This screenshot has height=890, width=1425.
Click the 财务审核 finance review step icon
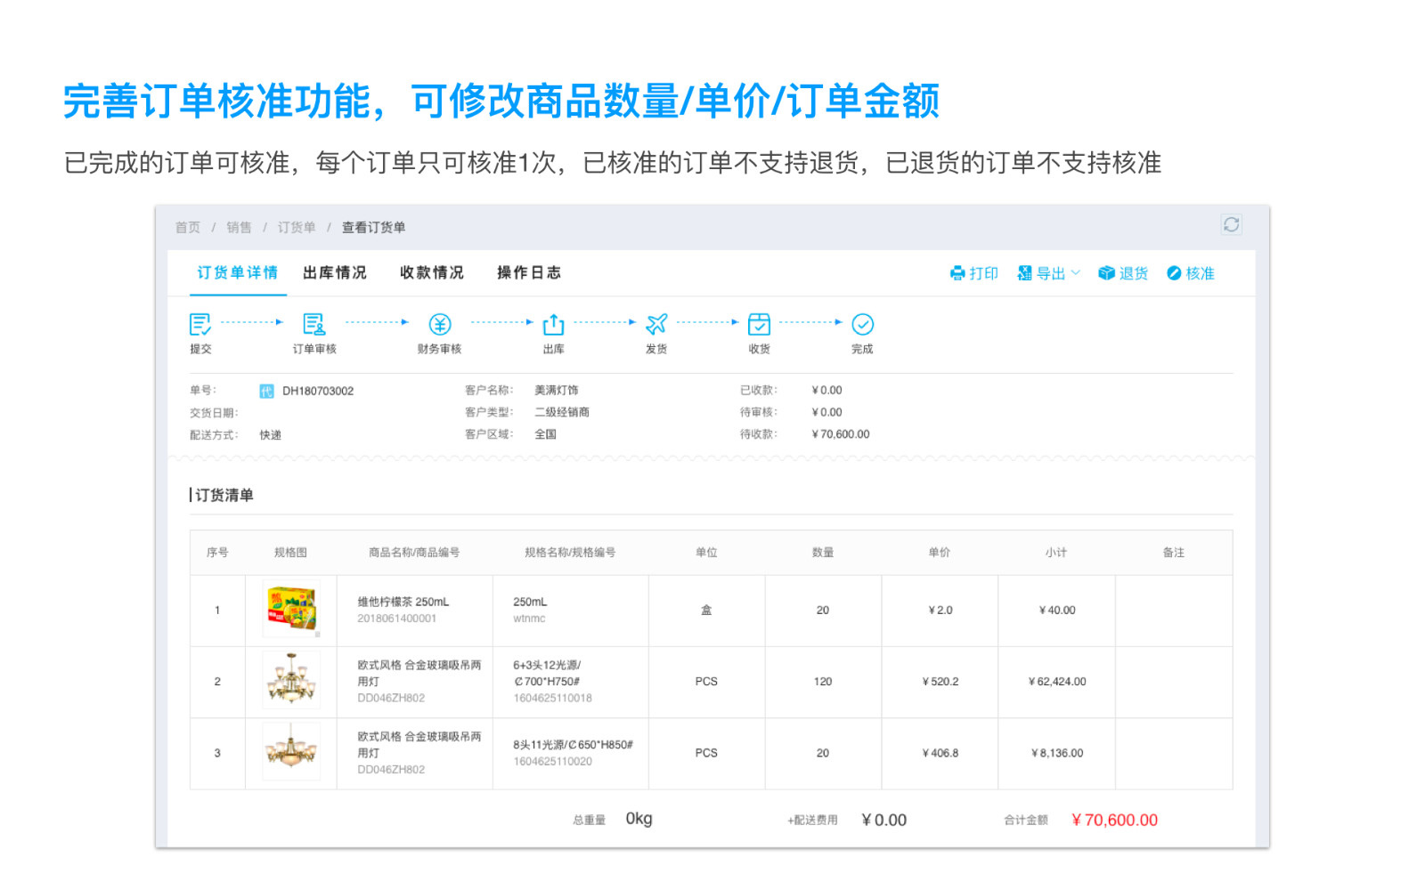pos(440,325)
